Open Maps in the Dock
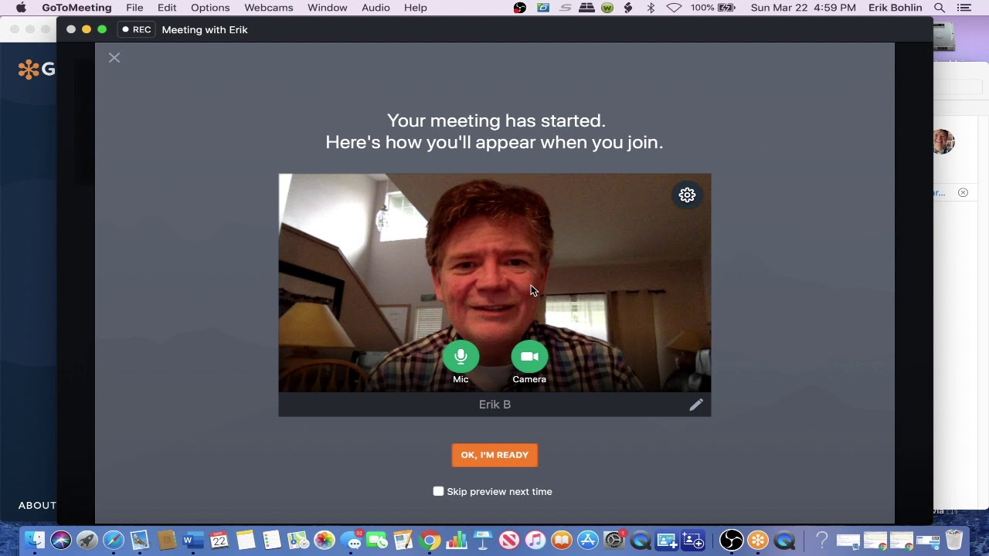 tap(297, 541)
